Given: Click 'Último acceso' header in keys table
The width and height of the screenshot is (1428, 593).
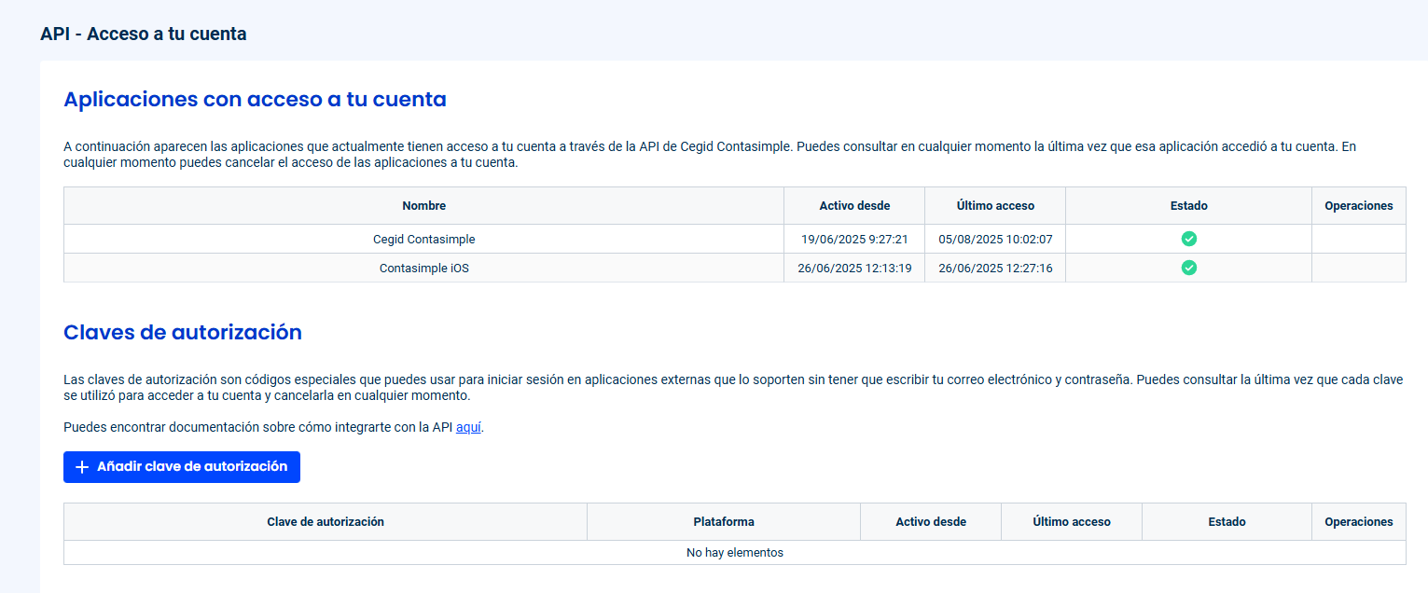Looking at the screenshot, I should (1072, 522).
